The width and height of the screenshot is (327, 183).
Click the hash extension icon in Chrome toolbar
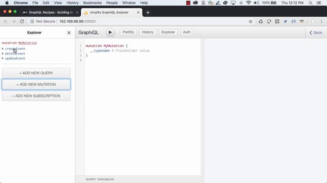click(x=285, y=21)
